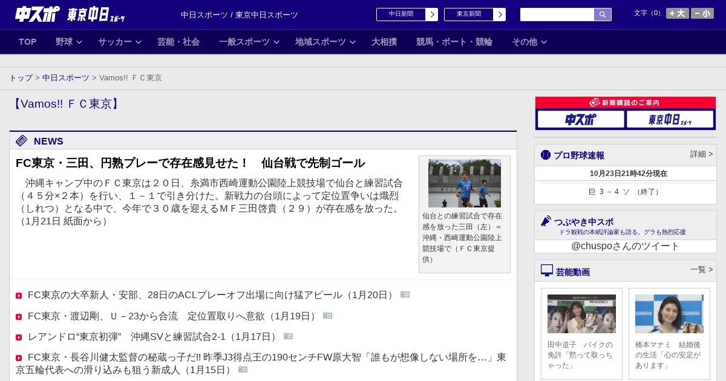
Task: Click the search magnifier button
Action: coord(603,15)
